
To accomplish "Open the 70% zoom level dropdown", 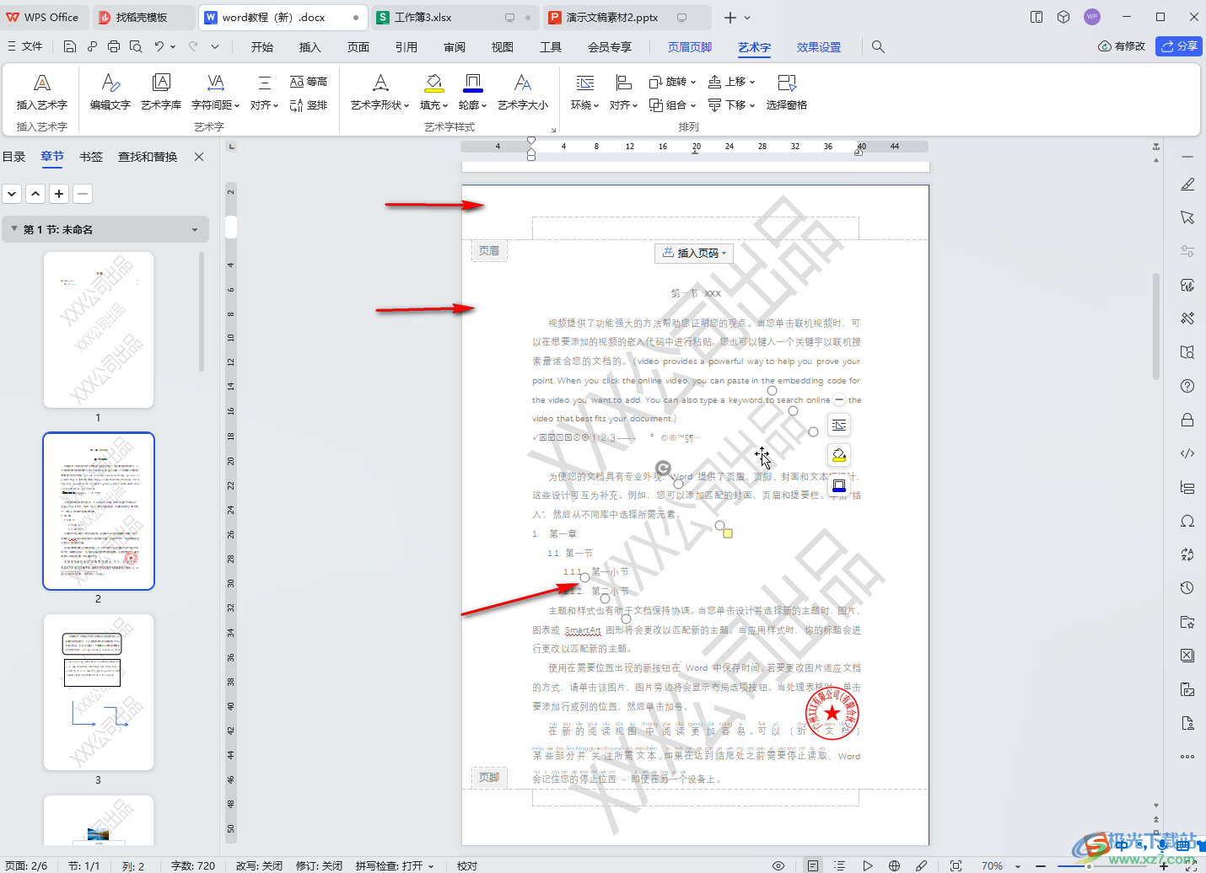I will [x=999, y=865].
